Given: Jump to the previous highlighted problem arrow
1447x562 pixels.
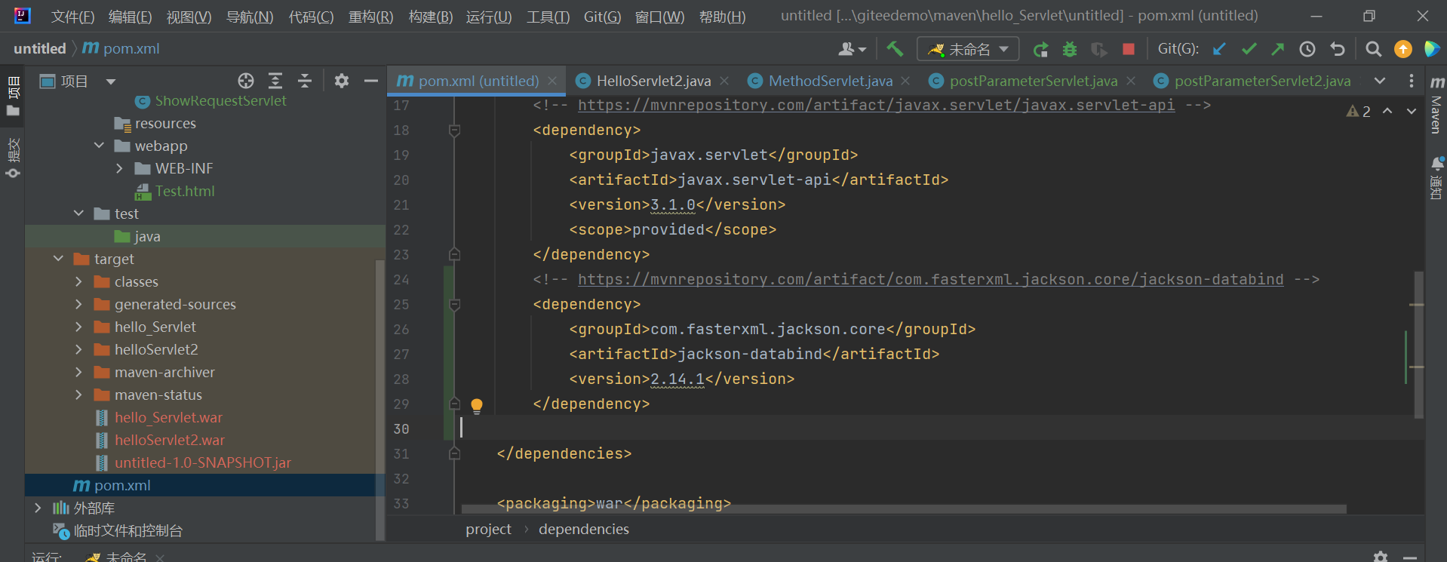Looking at the screenshot, I should tap(1387, 111).
